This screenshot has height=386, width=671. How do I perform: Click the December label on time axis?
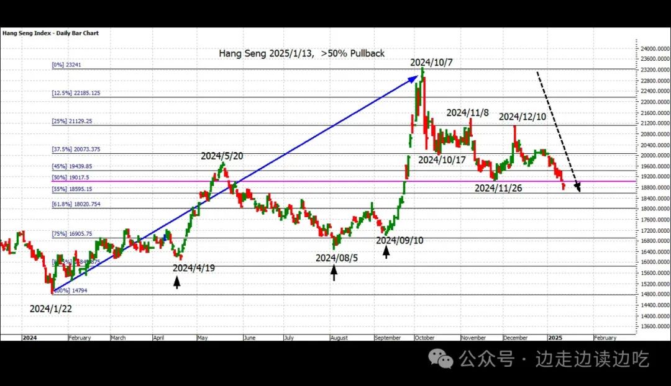pyautogui.click(x=515, y=338)
